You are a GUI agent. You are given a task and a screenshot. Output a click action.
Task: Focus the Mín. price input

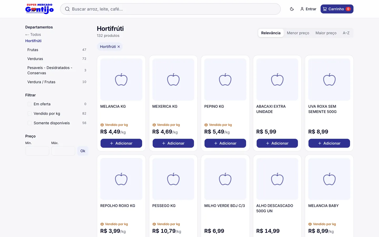point(37,151)
